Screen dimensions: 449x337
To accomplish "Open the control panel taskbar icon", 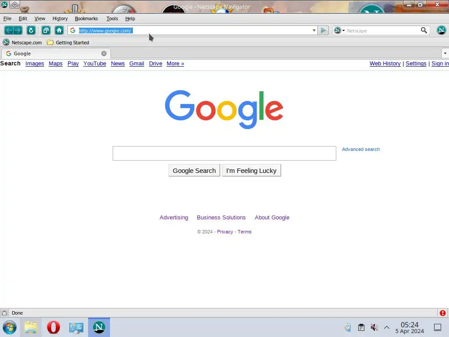I will tap(76, 327).
